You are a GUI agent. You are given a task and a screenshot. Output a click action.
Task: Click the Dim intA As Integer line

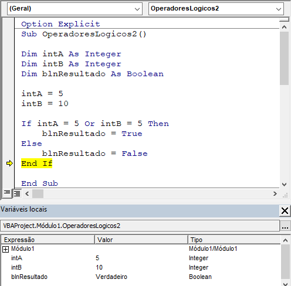click(71, 54)
